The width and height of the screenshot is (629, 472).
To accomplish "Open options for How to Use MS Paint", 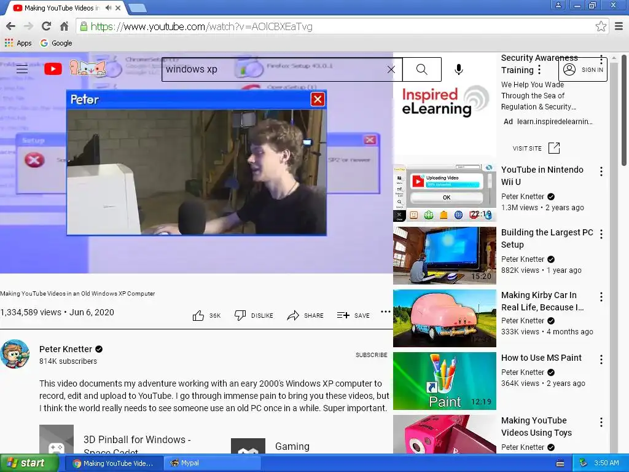I will click(601, 360).
